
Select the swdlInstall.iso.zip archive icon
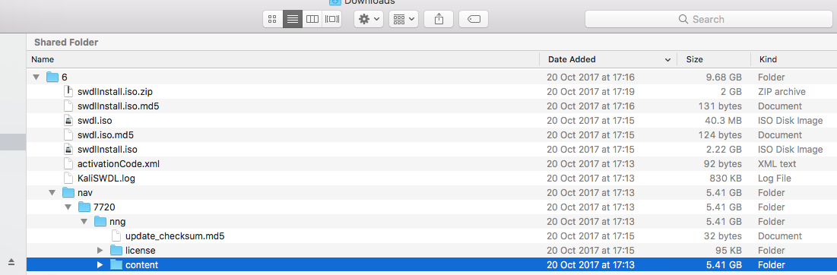68,92
